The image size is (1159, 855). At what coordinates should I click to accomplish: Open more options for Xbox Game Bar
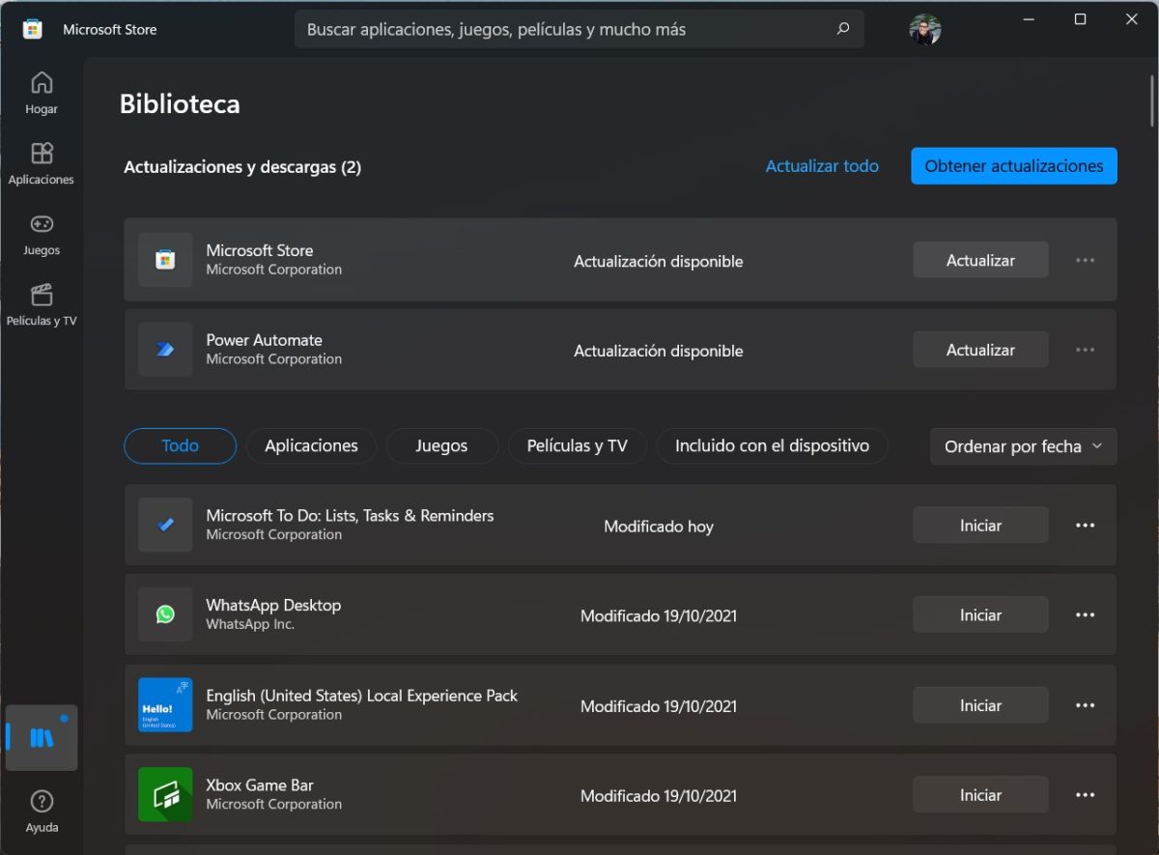pos(1085,795)
